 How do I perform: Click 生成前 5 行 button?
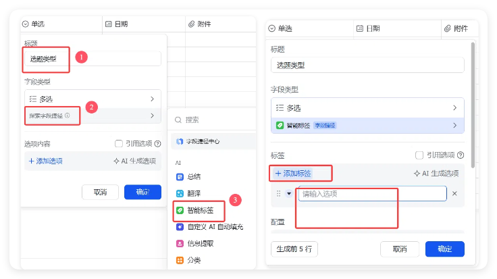[x=294, y=249]
